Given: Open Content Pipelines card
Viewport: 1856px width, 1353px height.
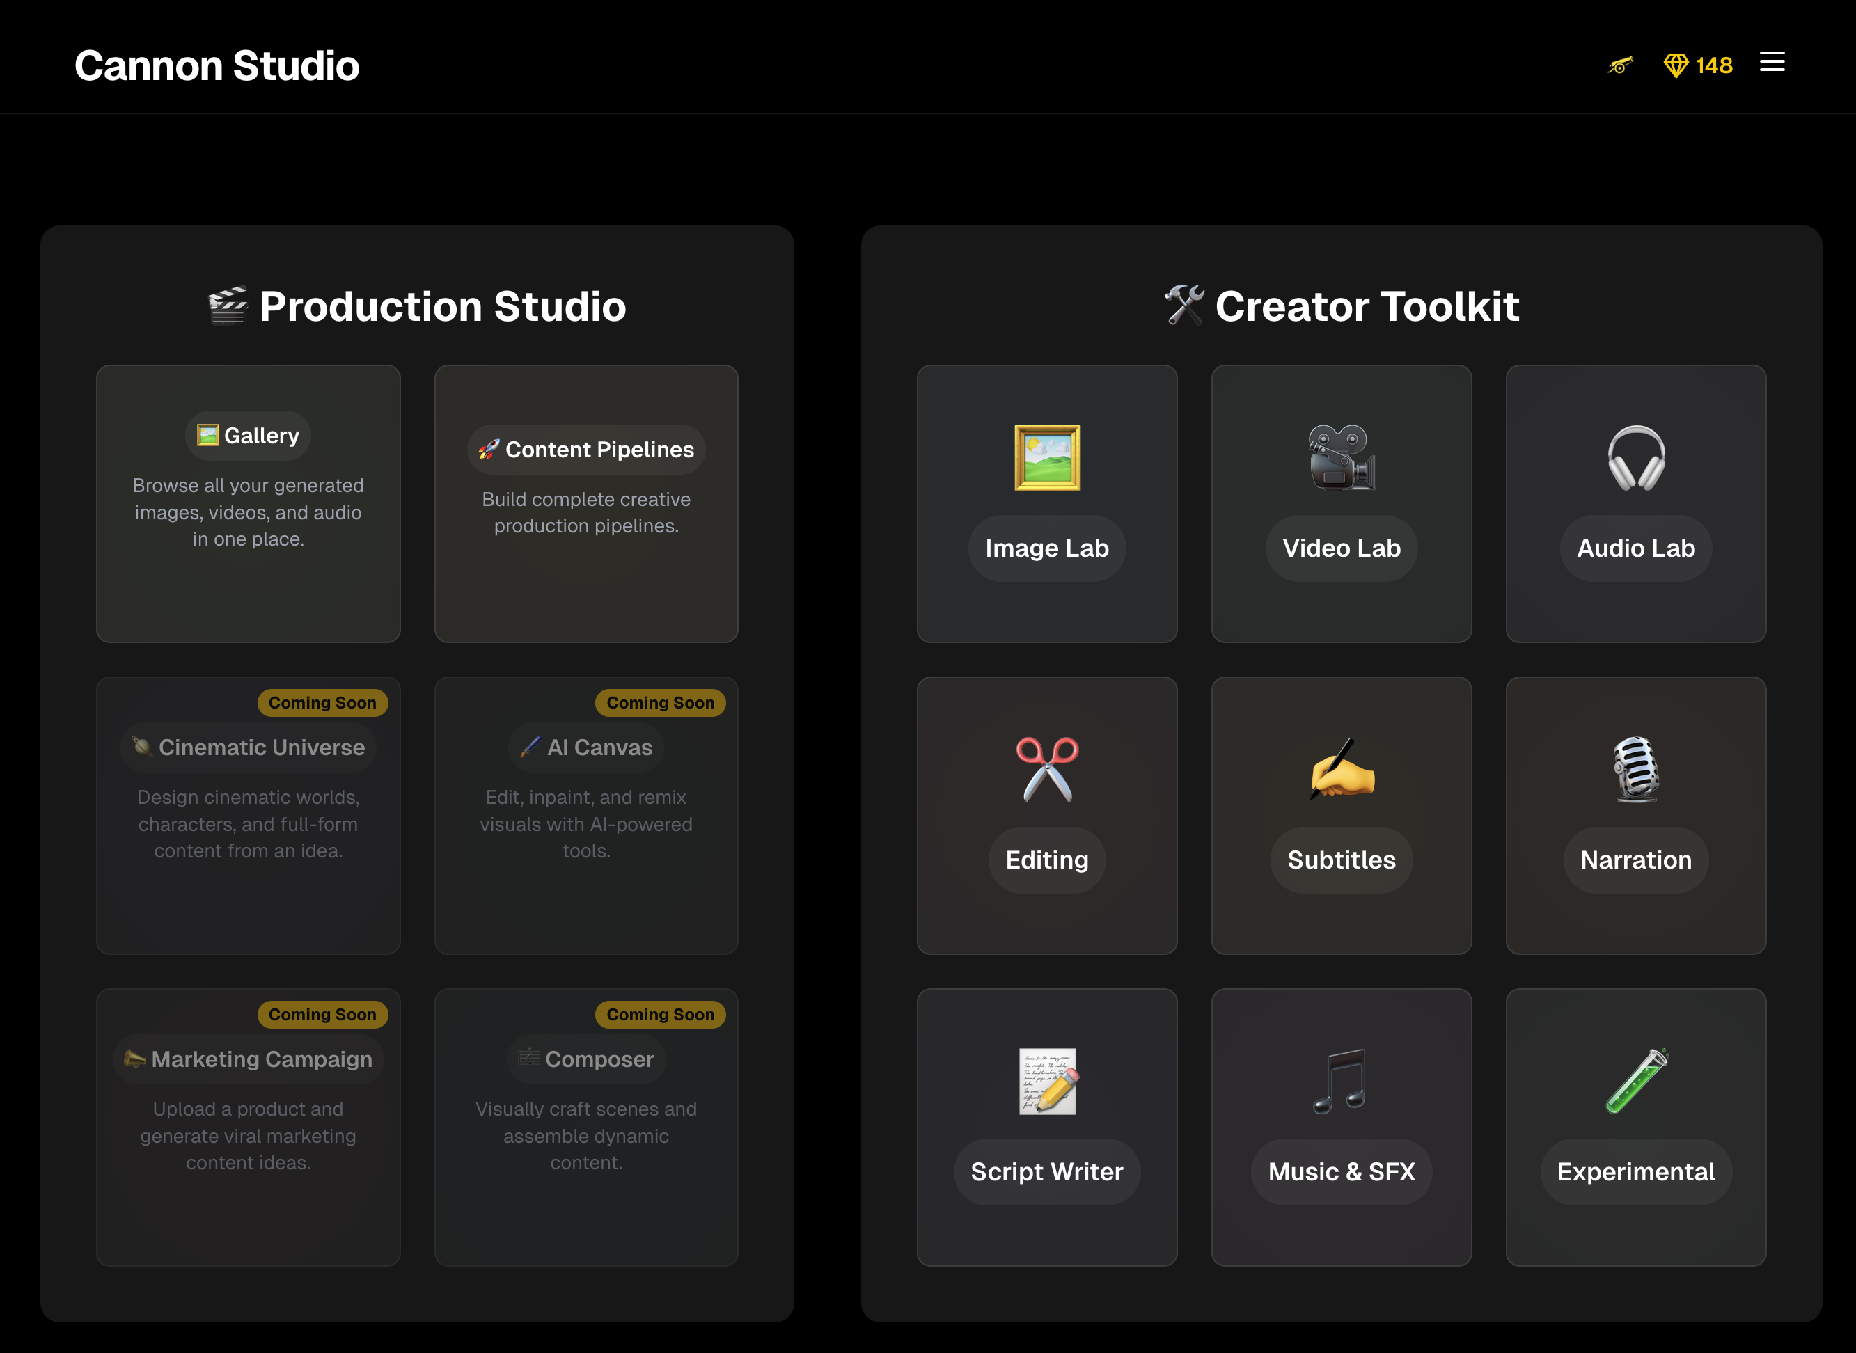Looking at the screenshot, I should pyautogui.click(x=585, y=503).
